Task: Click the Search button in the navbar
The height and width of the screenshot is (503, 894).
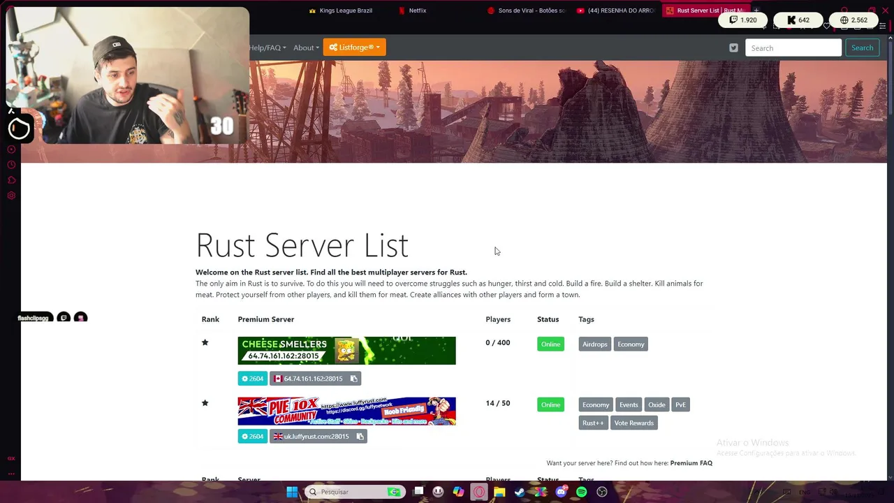Action: click(x=862, y=48)
